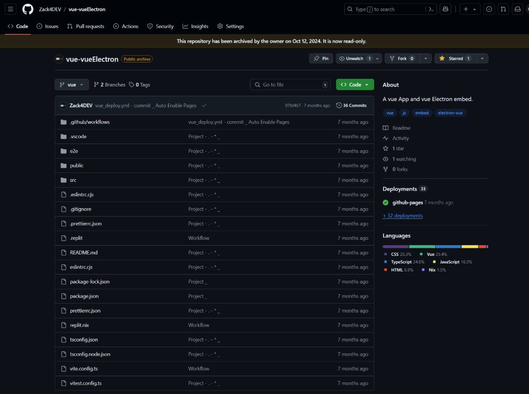Image resolution: width=529 pixels, height=394 pixels.
Task: View the 1 watching link
Action: coord(400,159)
